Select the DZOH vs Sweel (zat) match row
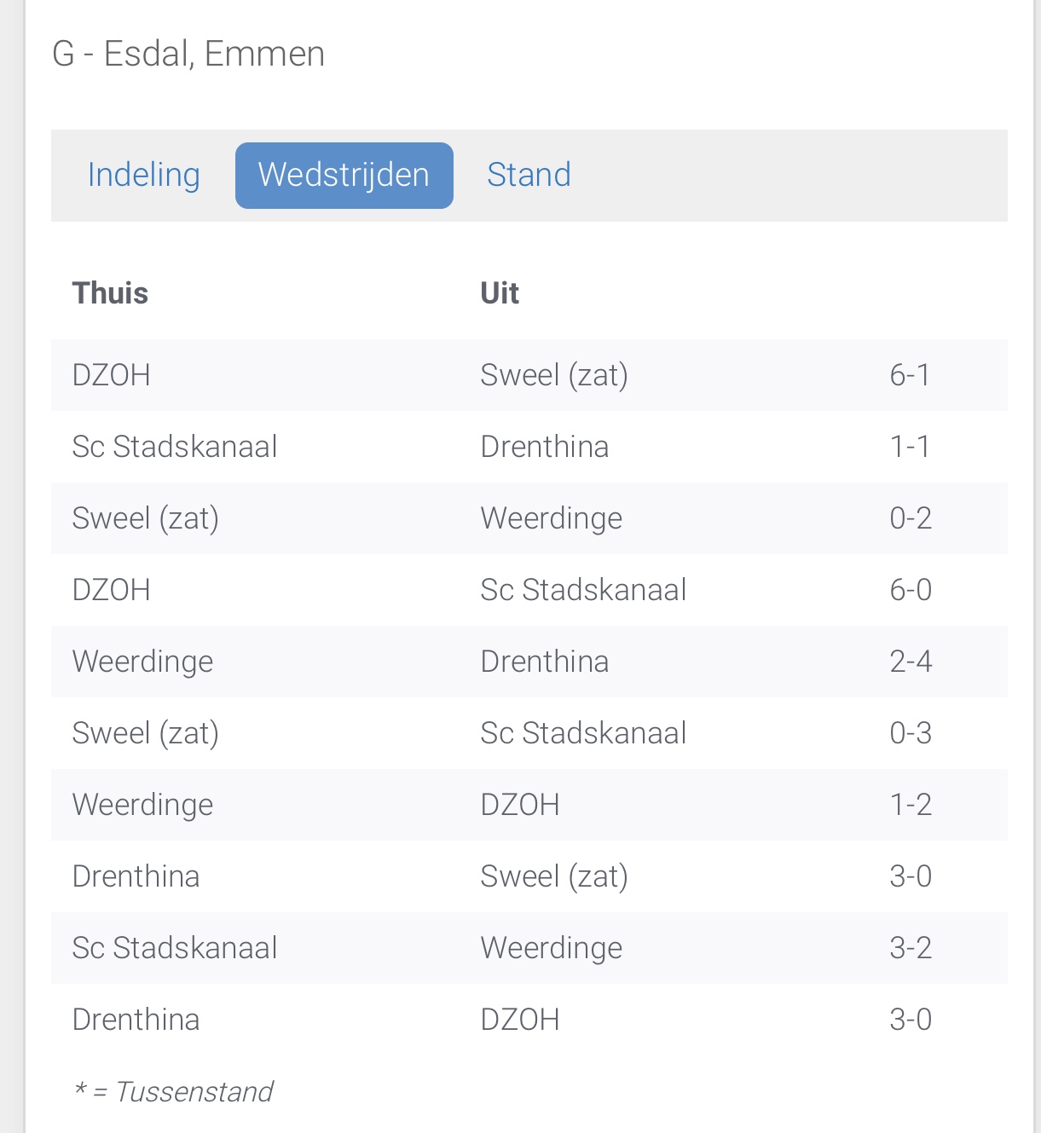This screenshot has width=1041, height=1133. click(529, 375)
